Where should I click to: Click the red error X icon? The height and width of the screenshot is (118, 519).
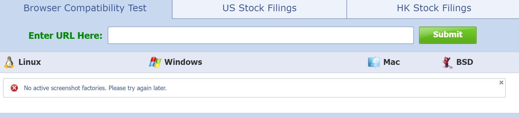click(x=14, y=88)
